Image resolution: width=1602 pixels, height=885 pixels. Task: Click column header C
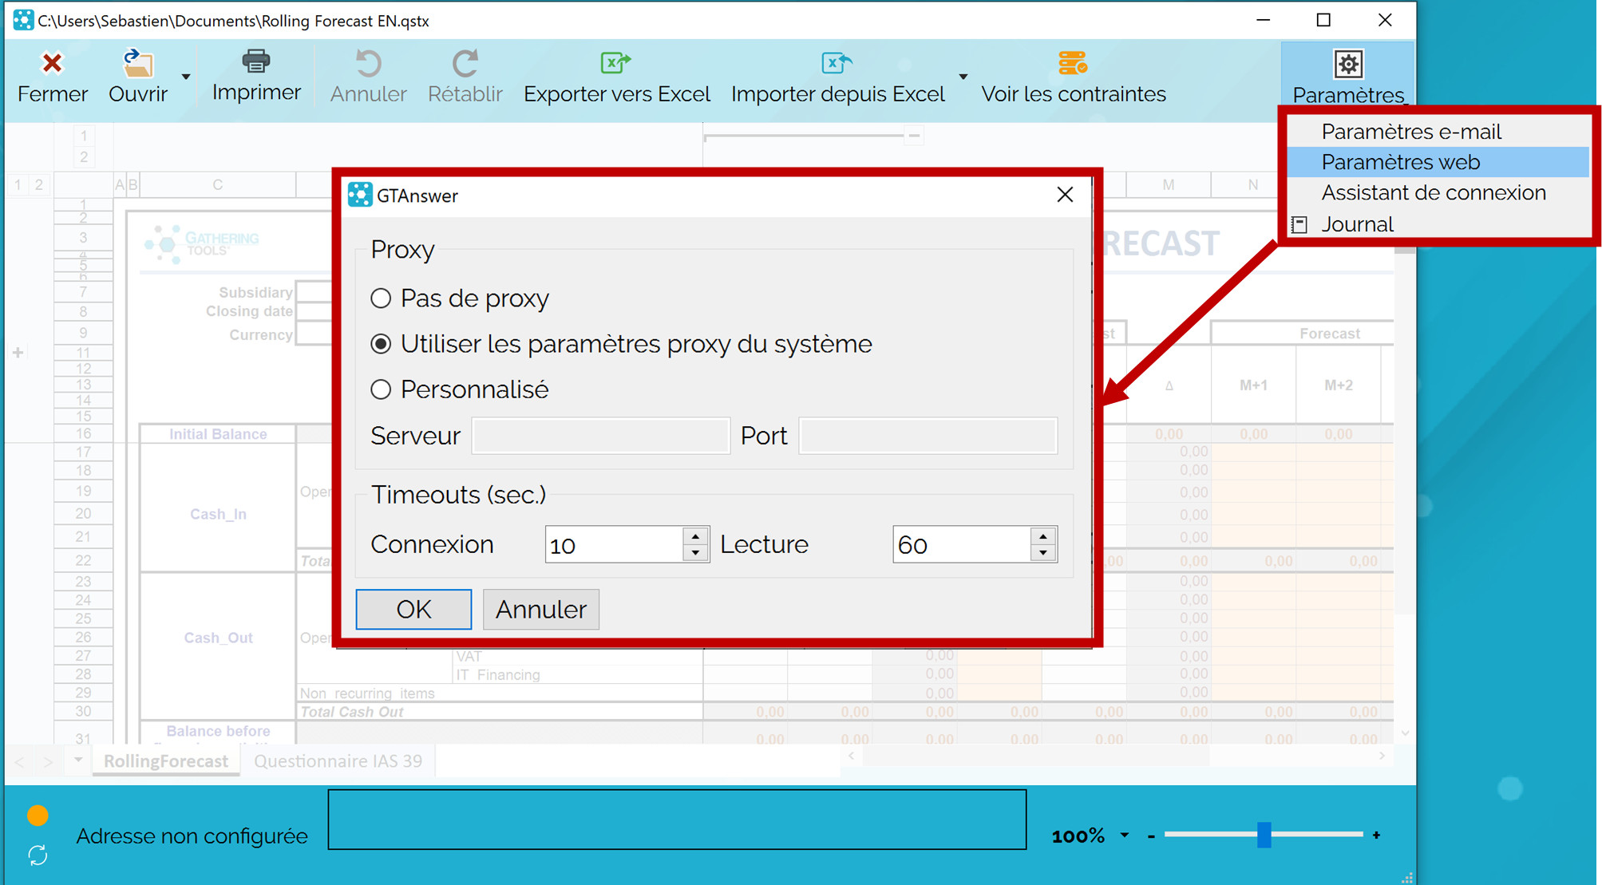[x=217, y=185]
